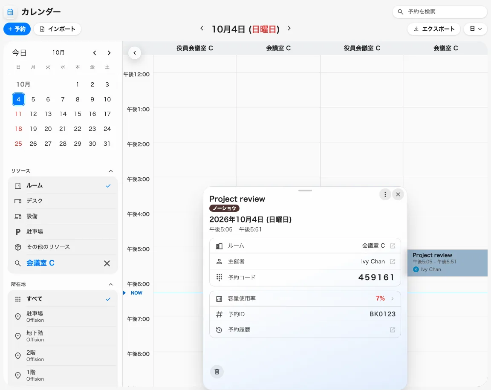
Task: Select 2階 Offision location item
Action: 63,355
